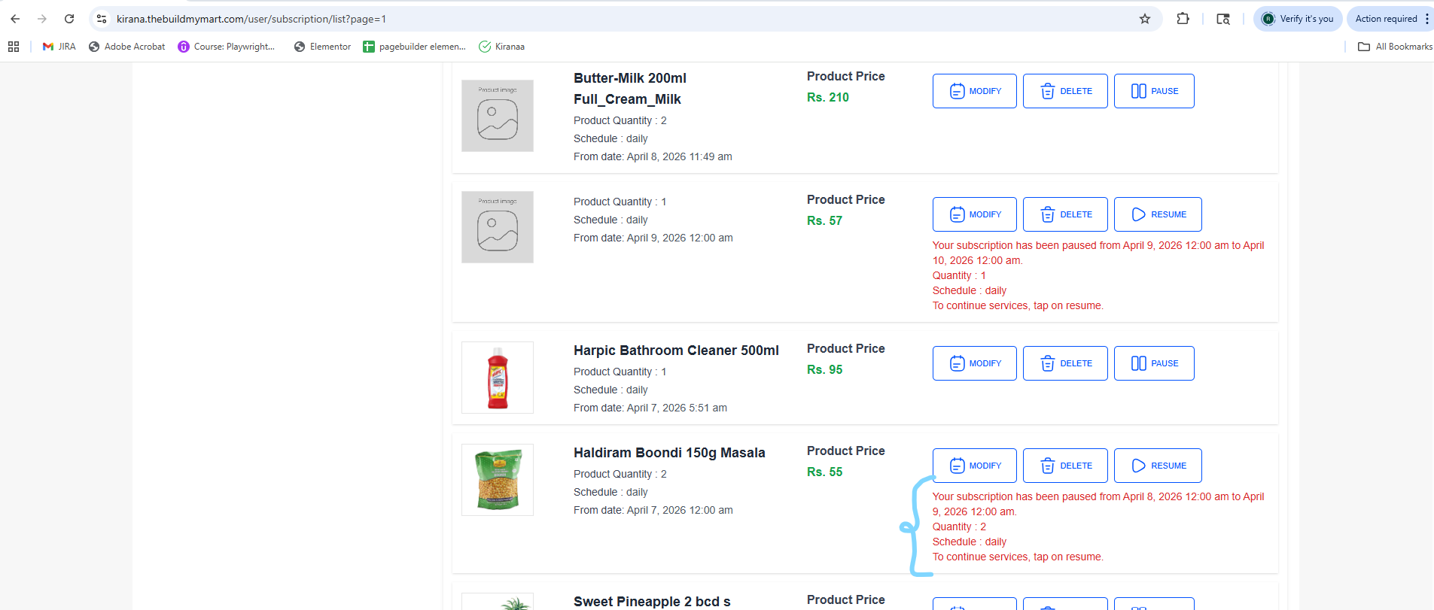1434x610 pixels.
Task: Click the Harpic Bathroom Cleaner 500ml title
Action: click(x=676, y=351)
